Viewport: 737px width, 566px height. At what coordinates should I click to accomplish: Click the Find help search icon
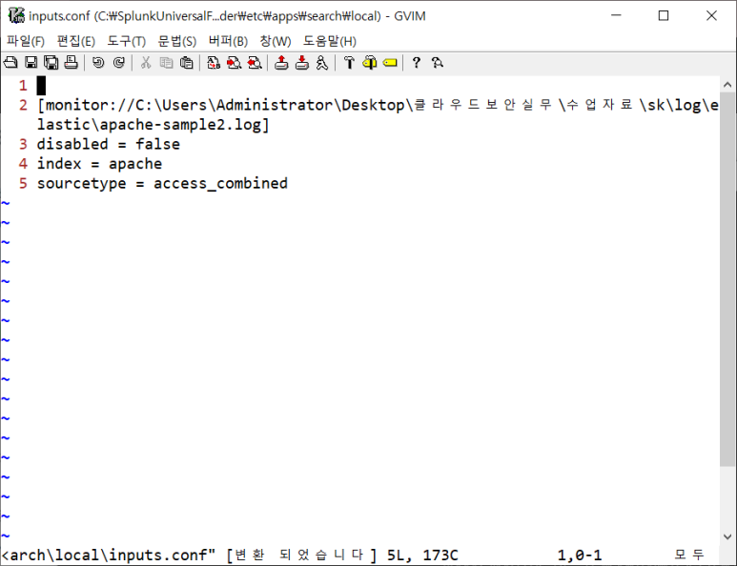437,63
